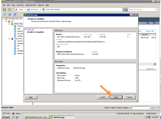Select the clone06 VM tree item
Viewport: 161px width, 119px height.
[x=20, y=44]
